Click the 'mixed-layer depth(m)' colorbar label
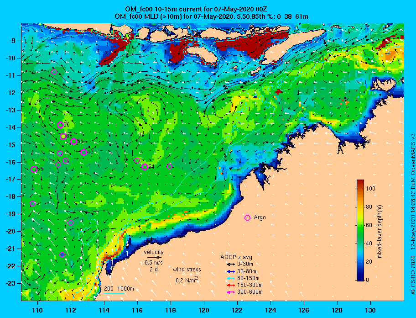Image resolution: width=416 pixels, height=318 pixels. tap(380, 231)
